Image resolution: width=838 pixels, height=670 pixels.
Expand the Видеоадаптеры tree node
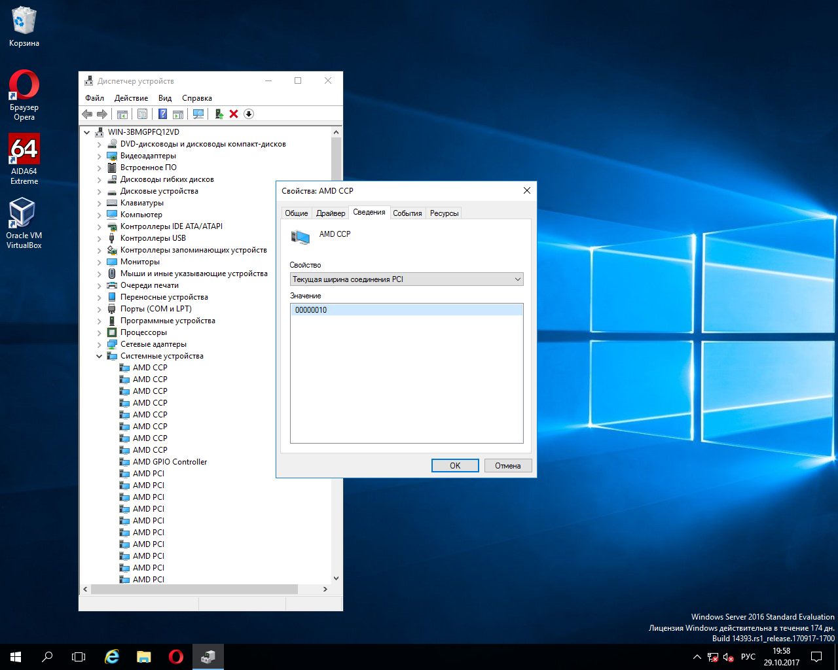(100, 156)
